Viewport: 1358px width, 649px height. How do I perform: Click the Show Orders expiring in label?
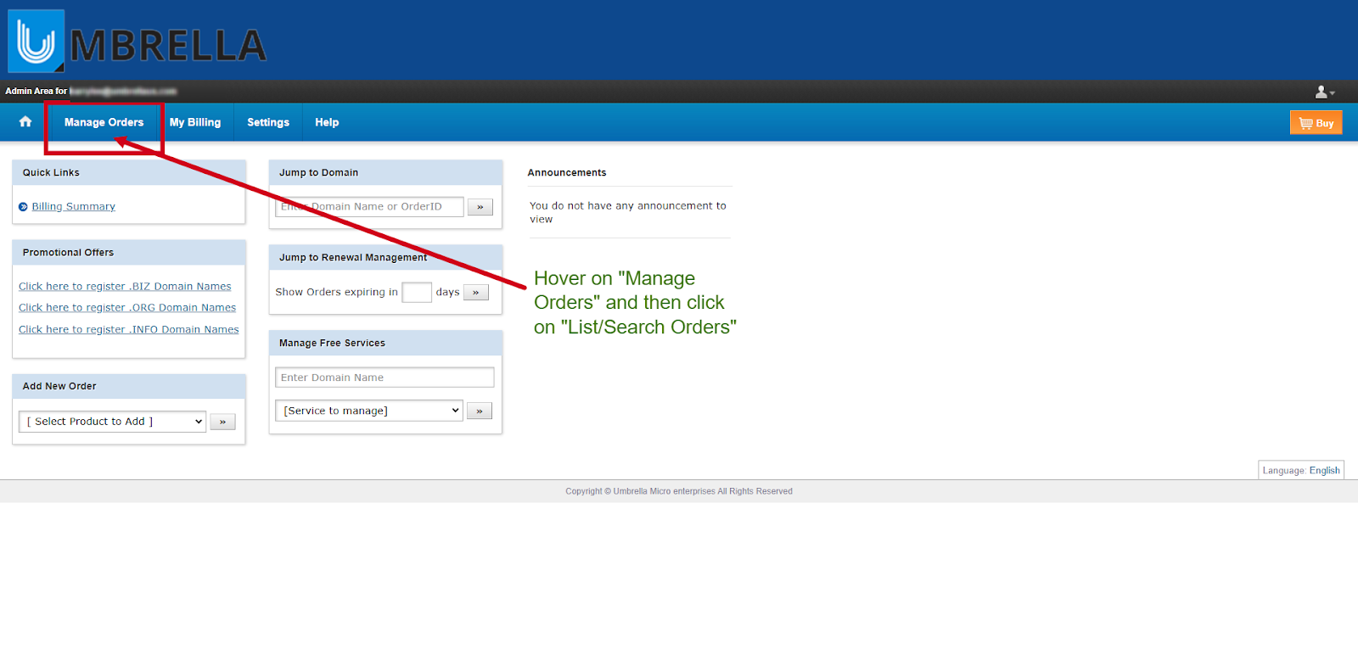tap(336, 293)
